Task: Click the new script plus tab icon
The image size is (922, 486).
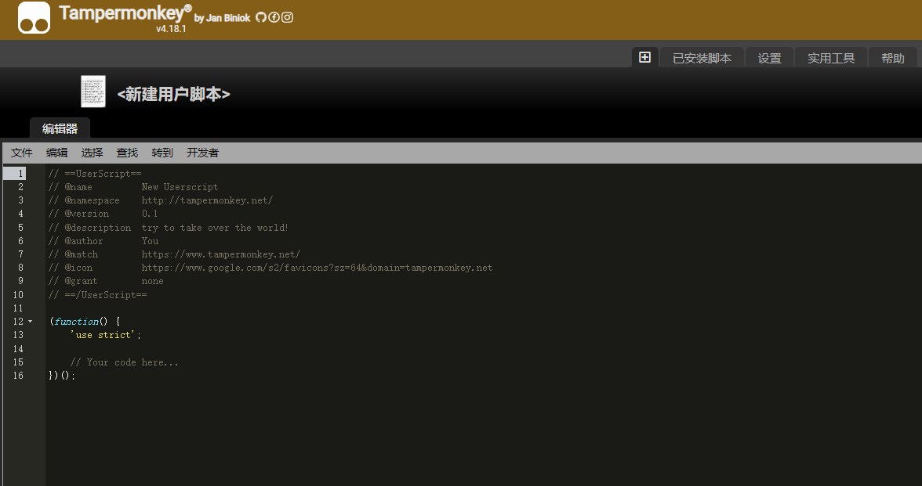Action: [645, 58]
